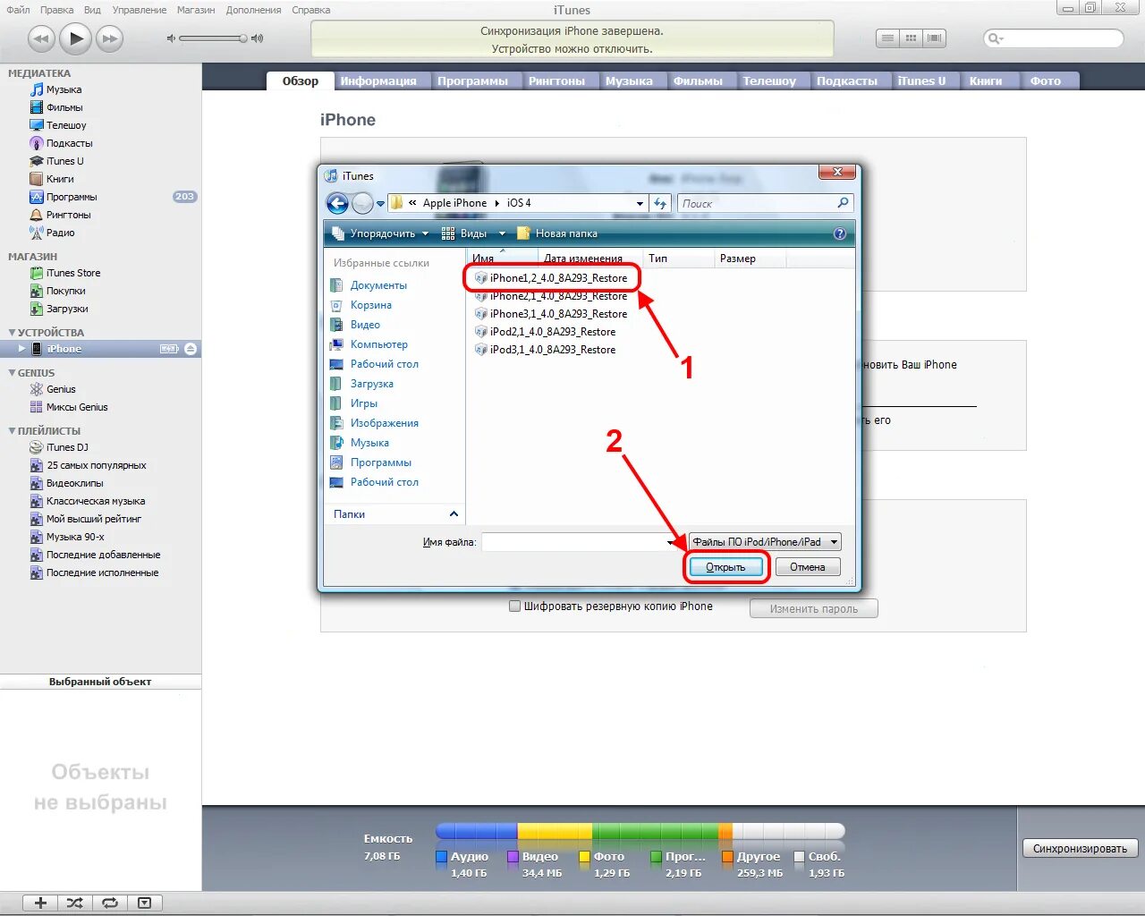The width and height of the screenshot is (1145, 916).
Task: Open Программы in the library sidebar
Action: (72, 197)
